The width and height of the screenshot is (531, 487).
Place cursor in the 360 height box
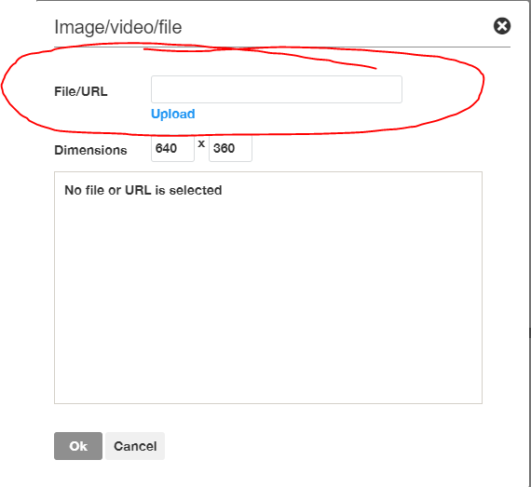point(230,148)
